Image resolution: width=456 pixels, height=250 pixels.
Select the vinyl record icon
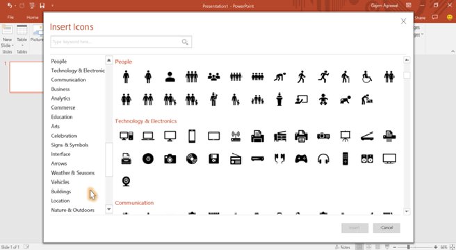click(x=192, y=159)
